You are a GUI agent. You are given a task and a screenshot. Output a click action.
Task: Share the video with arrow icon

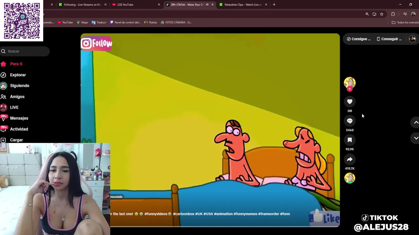pyautogui.click(x=350, y=159)
